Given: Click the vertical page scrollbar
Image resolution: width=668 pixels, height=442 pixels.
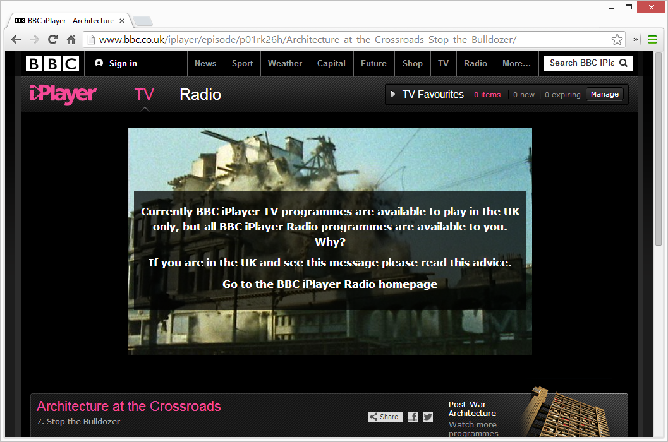Looking at the screenshot, I should (x=658, y=149).
